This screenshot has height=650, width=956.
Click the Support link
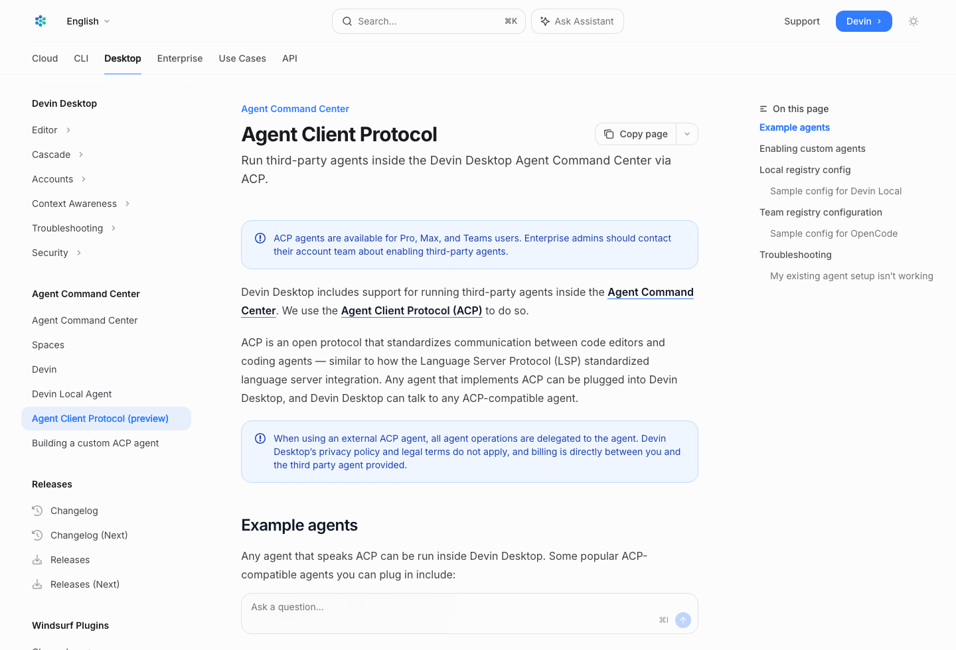(802, 21)
